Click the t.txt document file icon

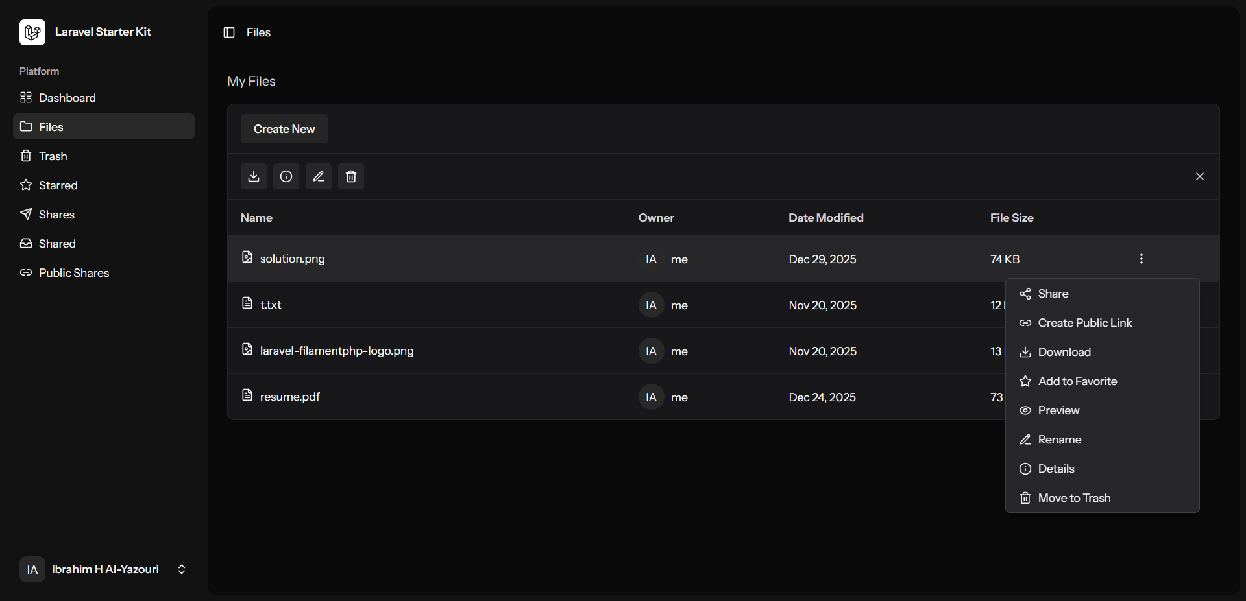[247, 303]
